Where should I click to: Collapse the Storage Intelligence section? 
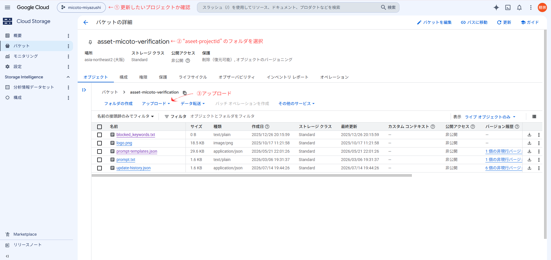68,77
